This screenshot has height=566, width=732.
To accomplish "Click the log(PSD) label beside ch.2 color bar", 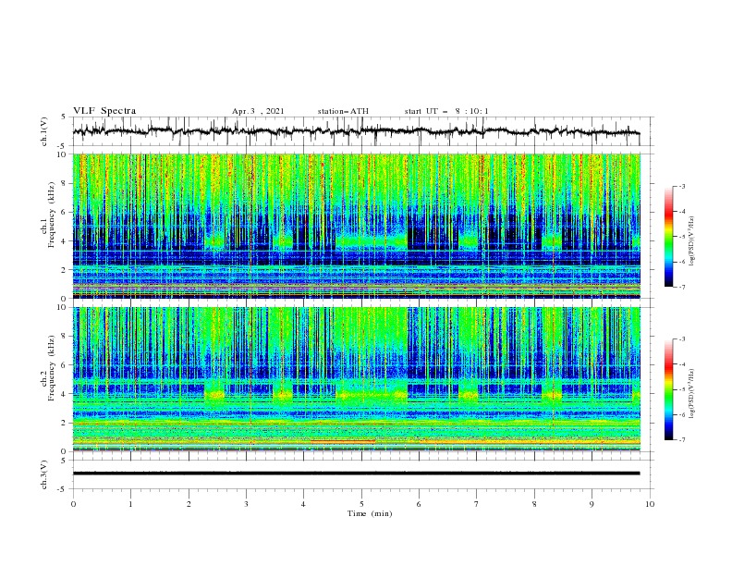I will point(691,394).
